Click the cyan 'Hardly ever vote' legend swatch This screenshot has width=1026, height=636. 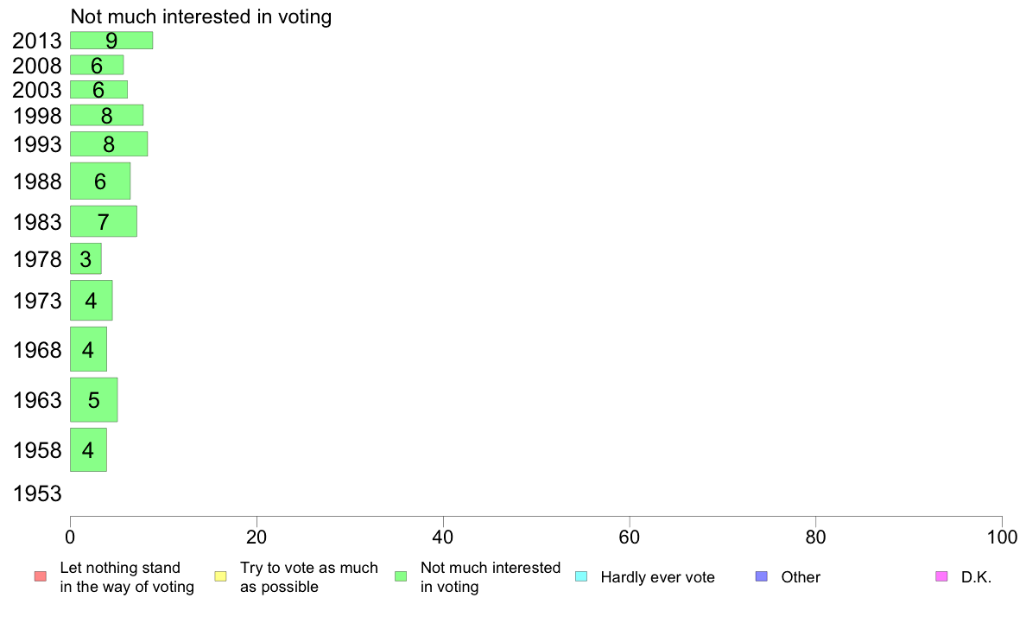coord(581,576)
